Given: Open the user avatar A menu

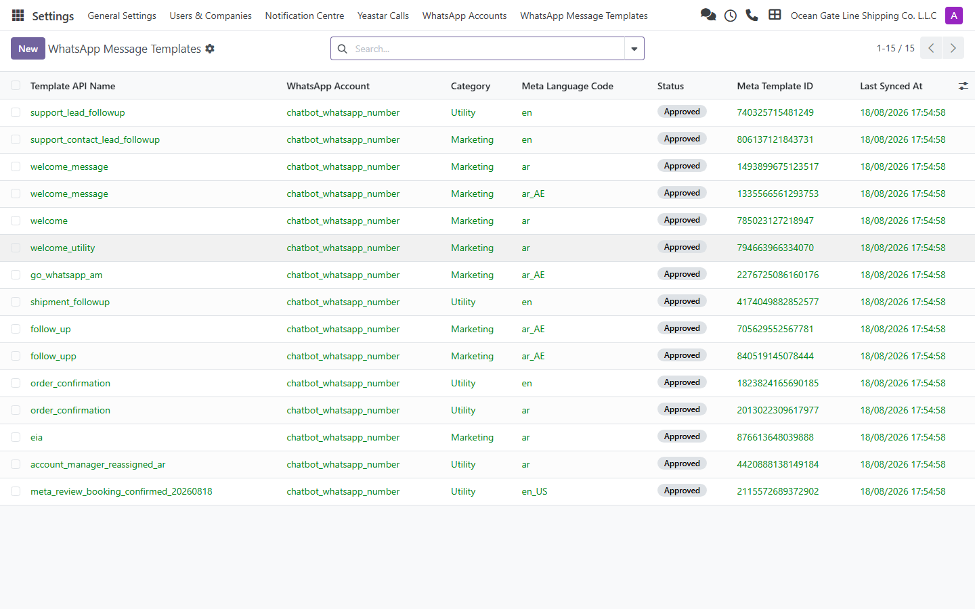Looking at the screenshot, I should pos(954,16).
